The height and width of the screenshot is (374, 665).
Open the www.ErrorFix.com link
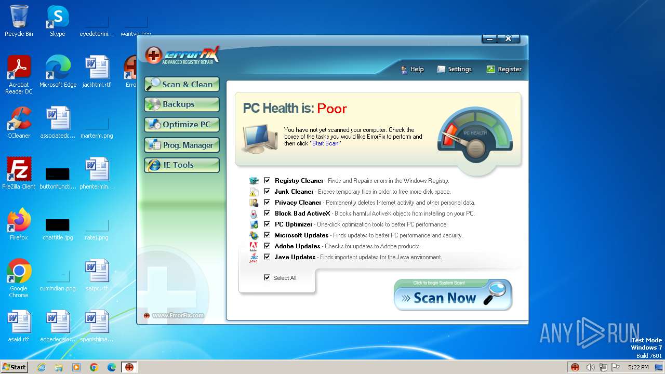178,315
